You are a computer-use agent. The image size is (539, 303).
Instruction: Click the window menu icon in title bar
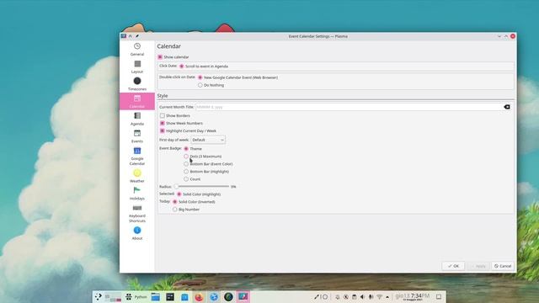pos(124,36)
